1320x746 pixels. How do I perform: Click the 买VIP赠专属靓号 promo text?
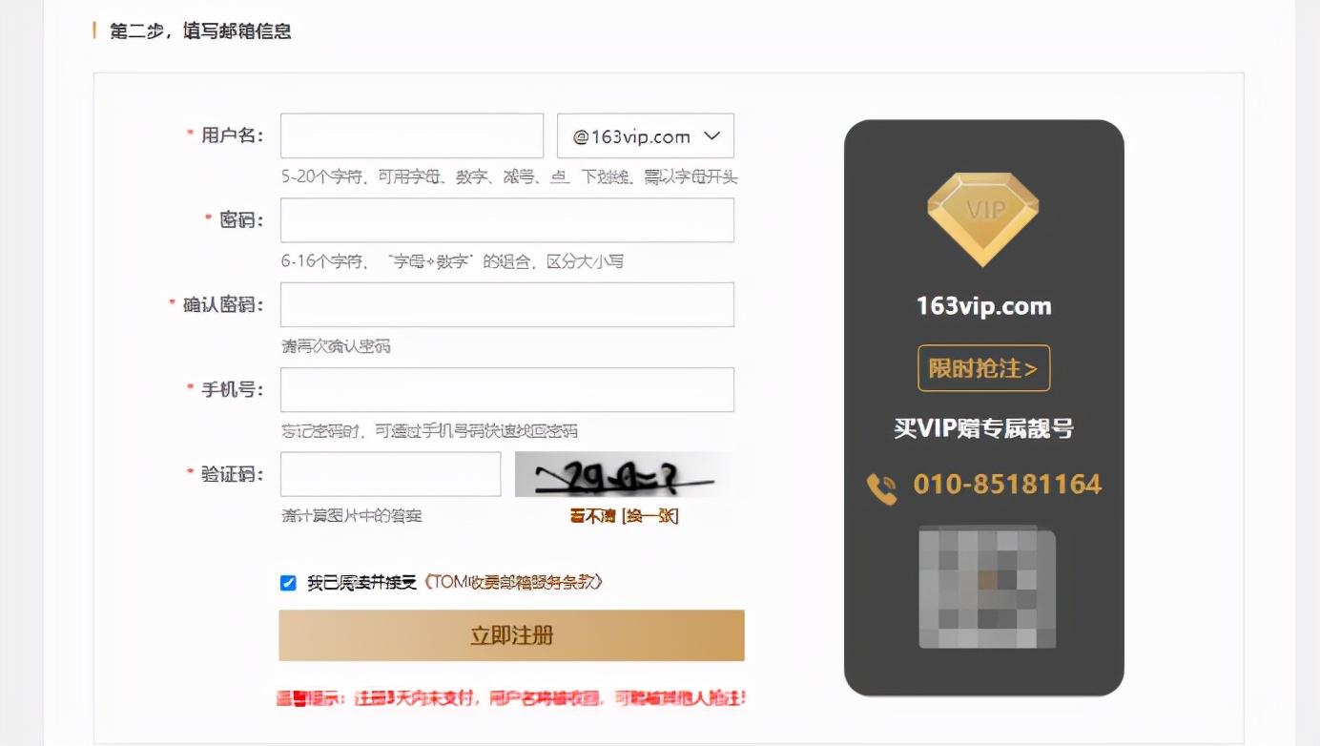click(x=983, y=428)
